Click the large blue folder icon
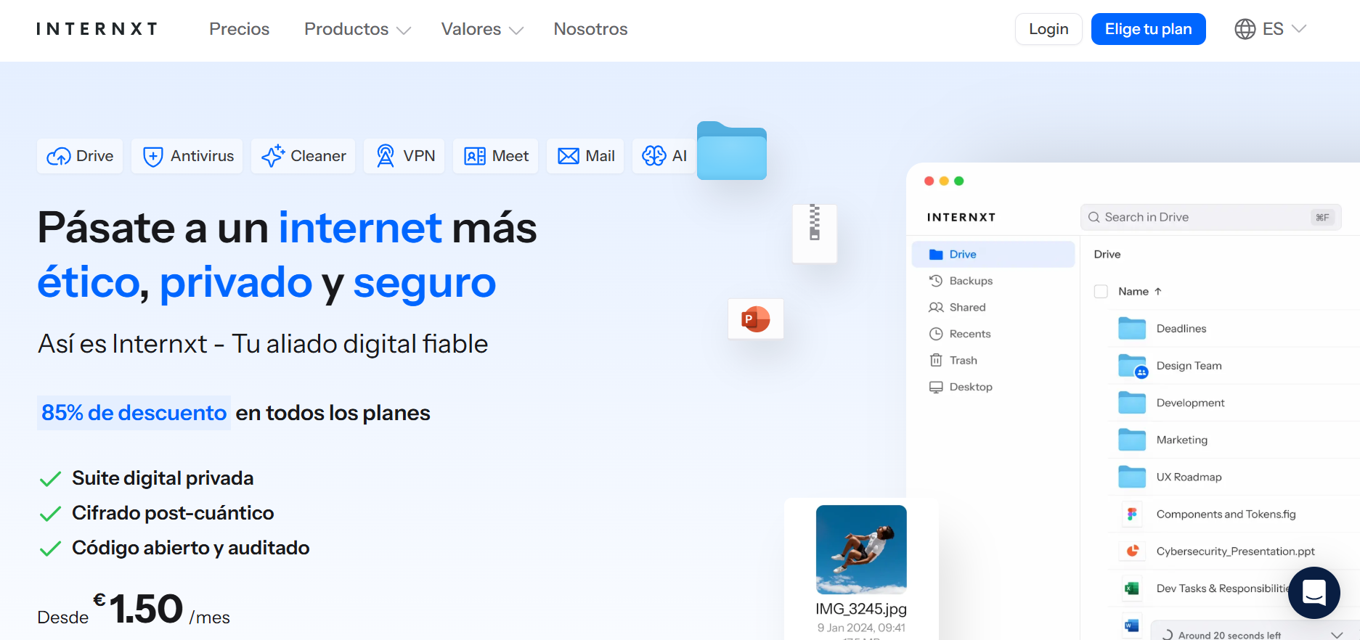The width and height of the screenshot is (1360, 640). tap(732, 151)
